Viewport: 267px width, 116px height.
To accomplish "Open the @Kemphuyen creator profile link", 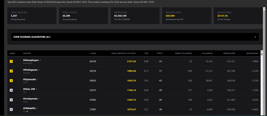I will pos(31,60).
